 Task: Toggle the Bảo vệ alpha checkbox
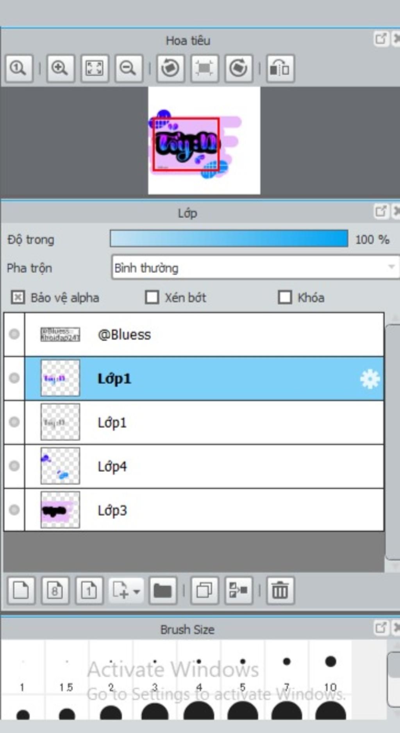pyautogui.click(x=18, y=297)
